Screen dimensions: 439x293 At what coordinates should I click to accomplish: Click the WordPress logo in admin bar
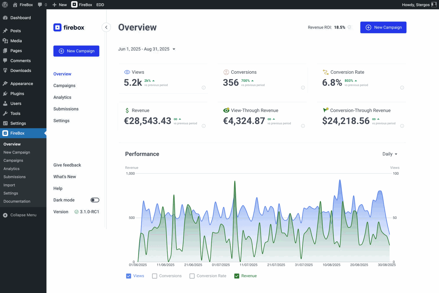pyautogui.click(x=5, y=5)
